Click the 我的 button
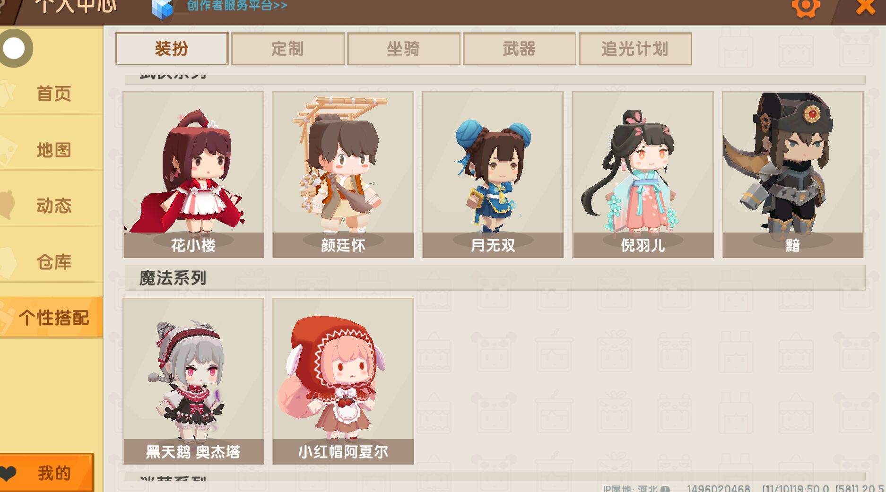The height and width of the screenshot is (492, 886). [47, 473]
